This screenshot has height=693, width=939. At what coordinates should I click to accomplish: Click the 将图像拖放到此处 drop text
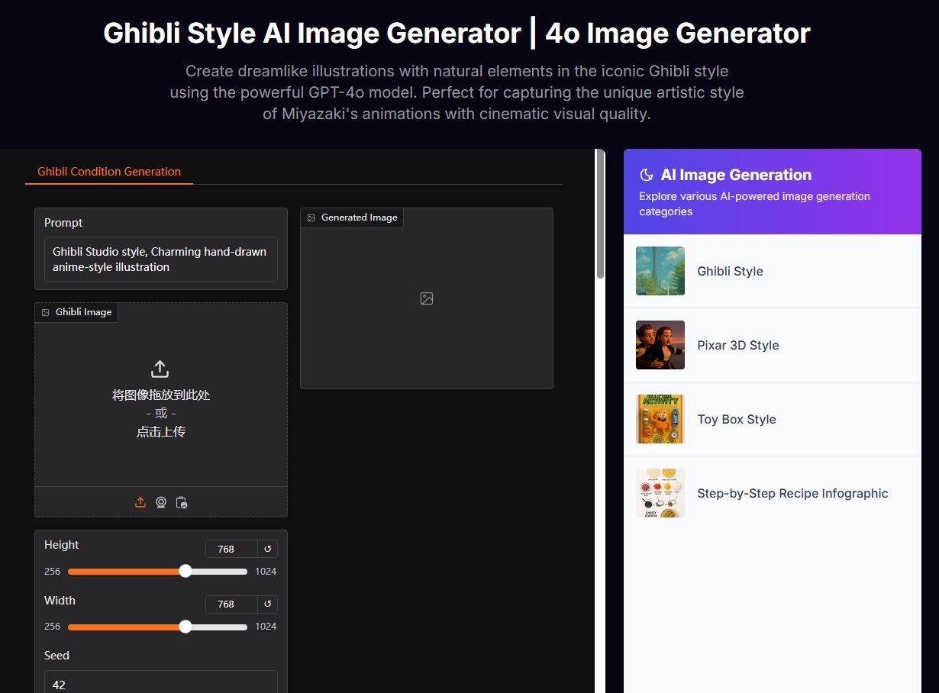click(161, 395)
